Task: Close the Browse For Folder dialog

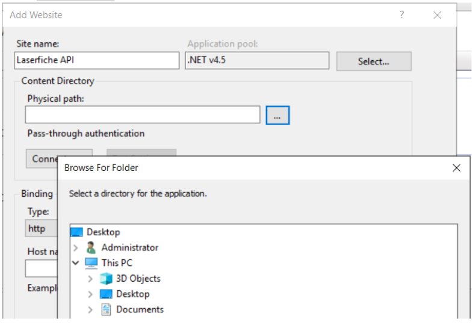Action: point(456,168)
